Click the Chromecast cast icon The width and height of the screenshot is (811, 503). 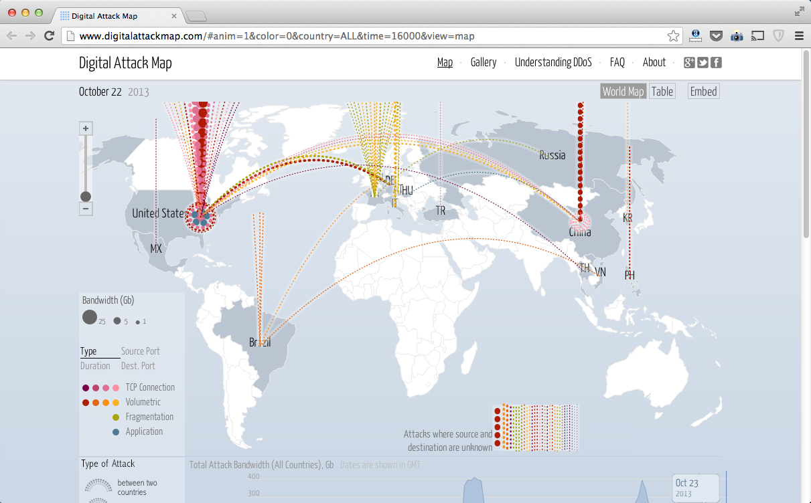[x=757, y=36]
